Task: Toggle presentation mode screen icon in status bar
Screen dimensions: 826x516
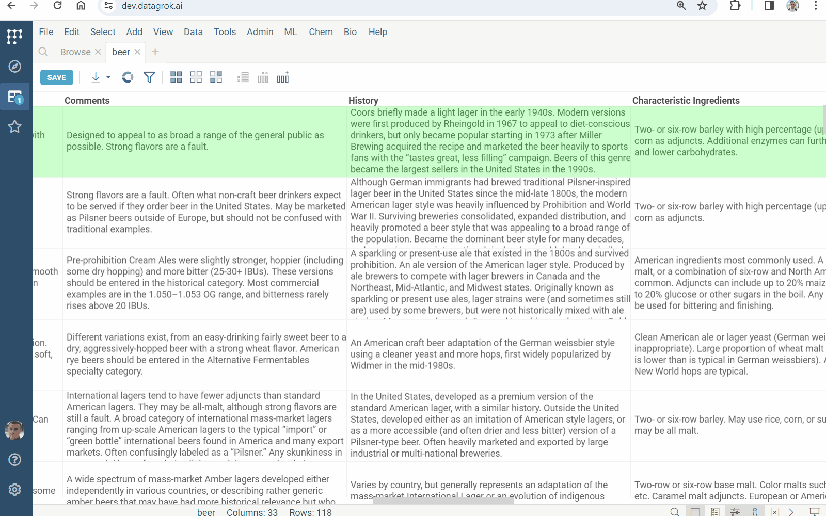Action: click(x=814, y=512)
